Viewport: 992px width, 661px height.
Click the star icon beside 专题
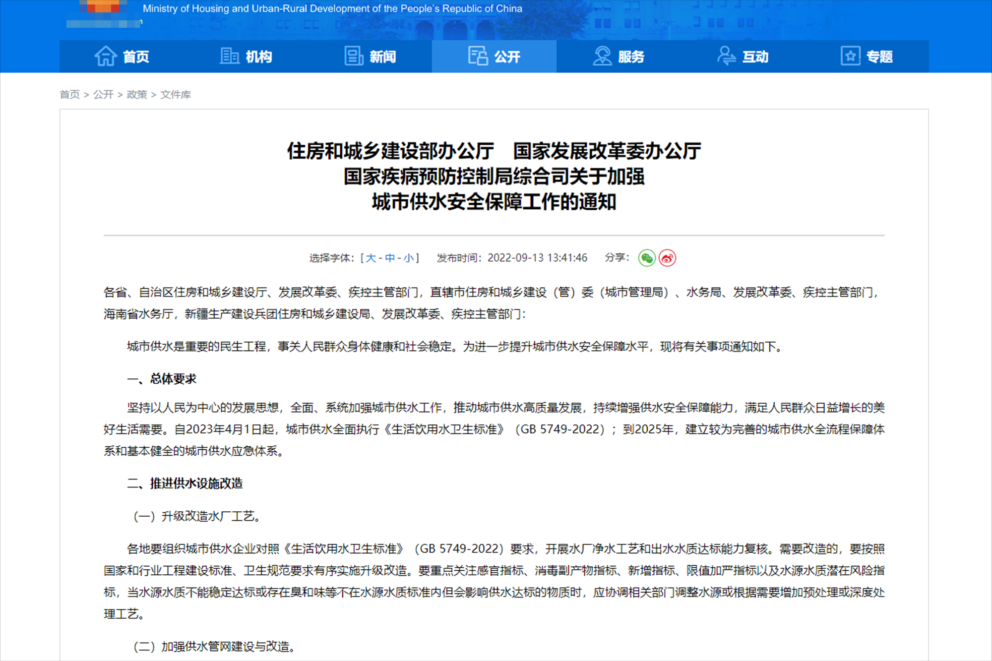851,56
